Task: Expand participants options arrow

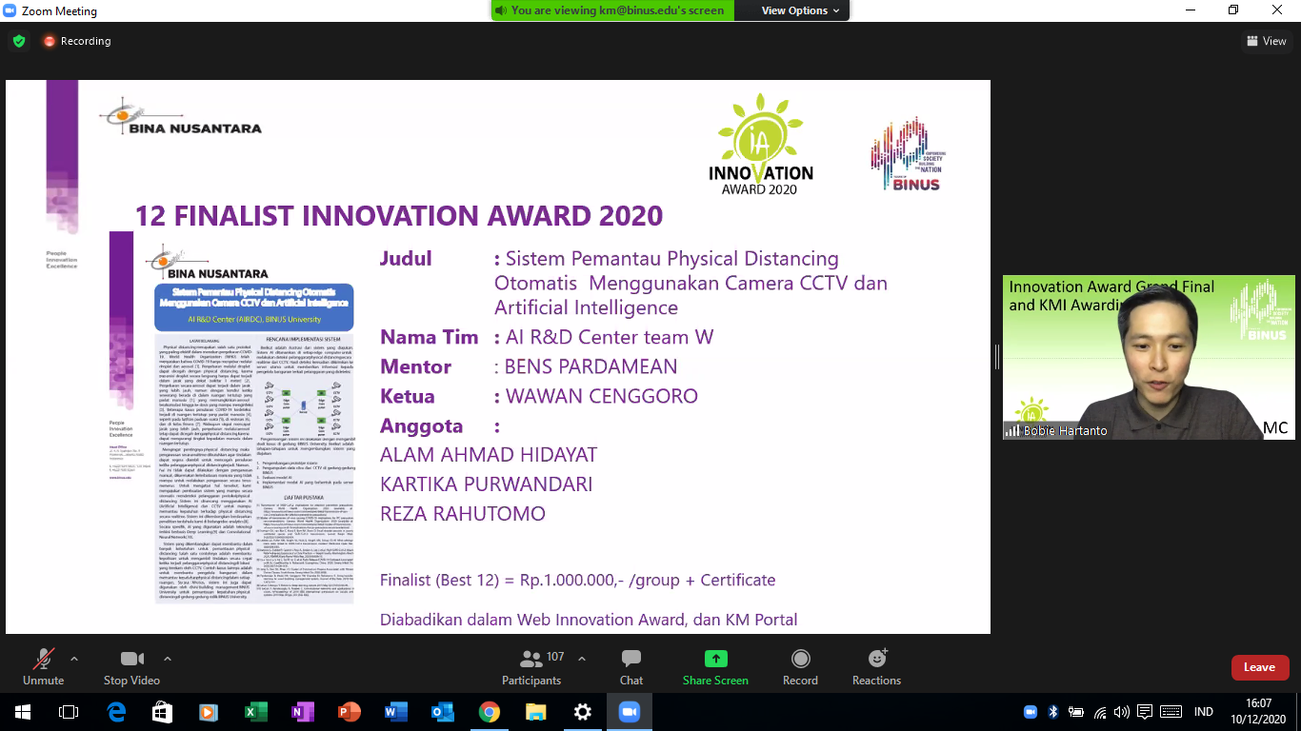Action: tap(582, 659)
